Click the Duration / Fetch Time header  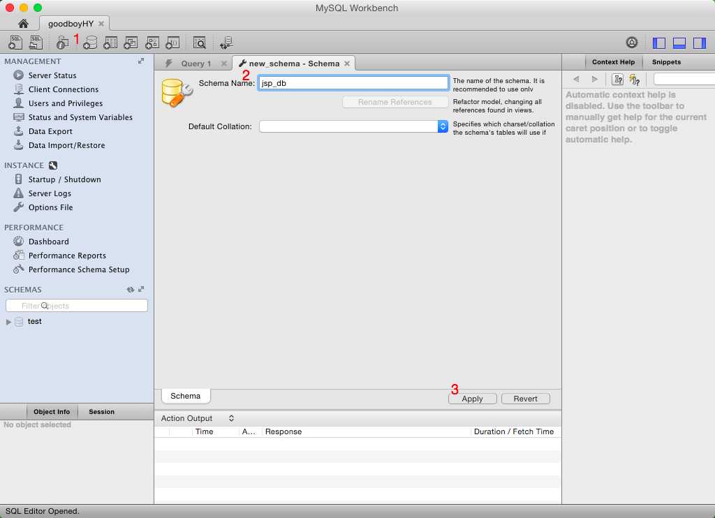[x=514, y=432]
